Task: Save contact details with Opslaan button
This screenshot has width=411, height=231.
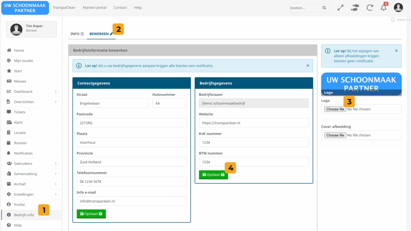Action: click(91, 214)
